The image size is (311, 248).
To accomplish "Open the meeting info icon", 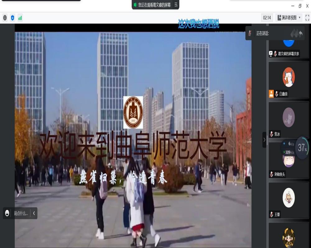I will (5, 18).
